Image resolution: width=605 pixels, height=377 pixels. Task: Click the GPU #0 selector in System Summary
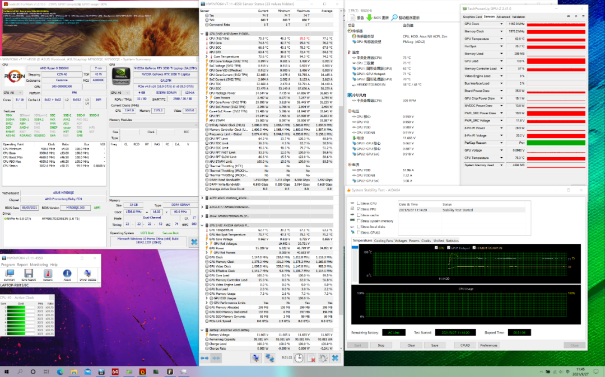pos(120,93)
